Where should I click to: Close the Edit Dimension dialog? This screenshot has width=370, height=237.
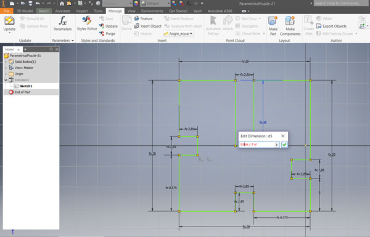pyautogui.click(x=282, y=136)
